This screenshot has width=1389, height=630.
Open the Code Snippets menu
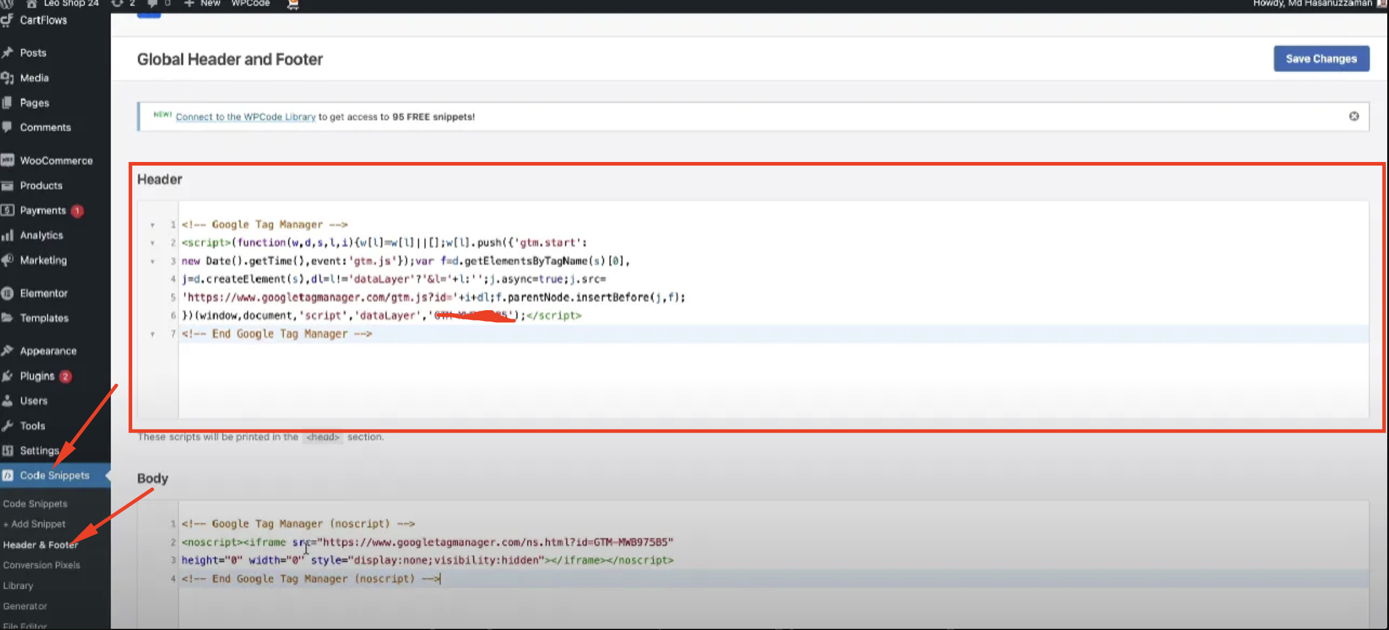pyautogui.click(x=55, y=475)
